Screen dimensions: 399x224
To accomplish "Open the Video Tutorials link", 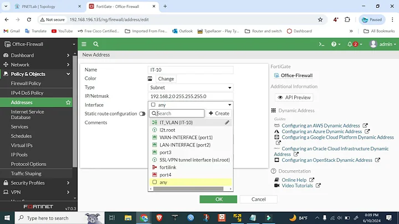I will pos(297,186).
